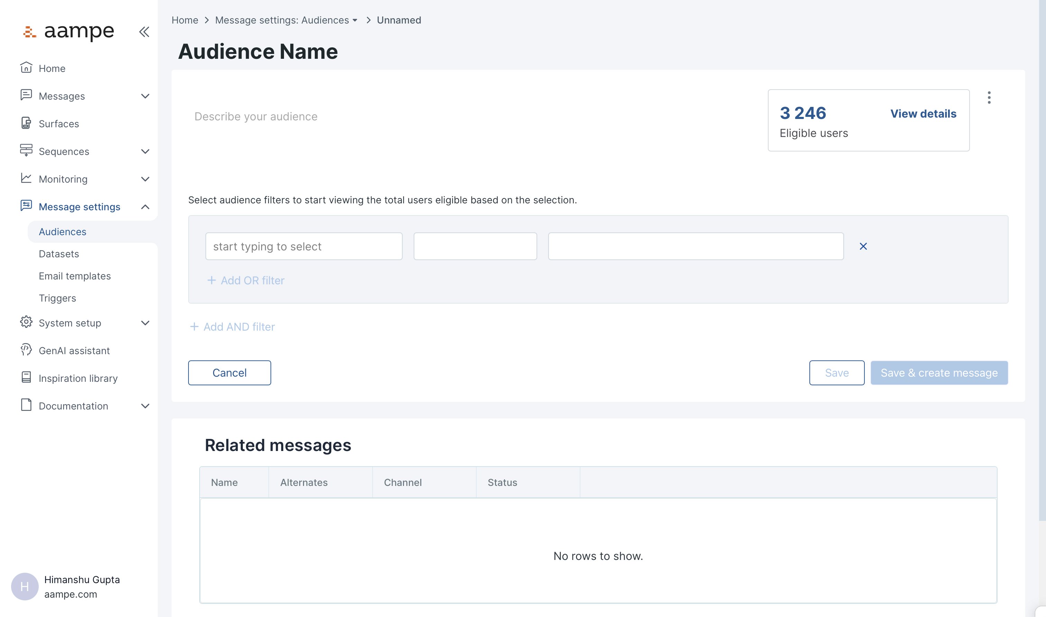Click the Inspiration library book icon
Screen dimensions: 1046x617
(x=26, y=378)
